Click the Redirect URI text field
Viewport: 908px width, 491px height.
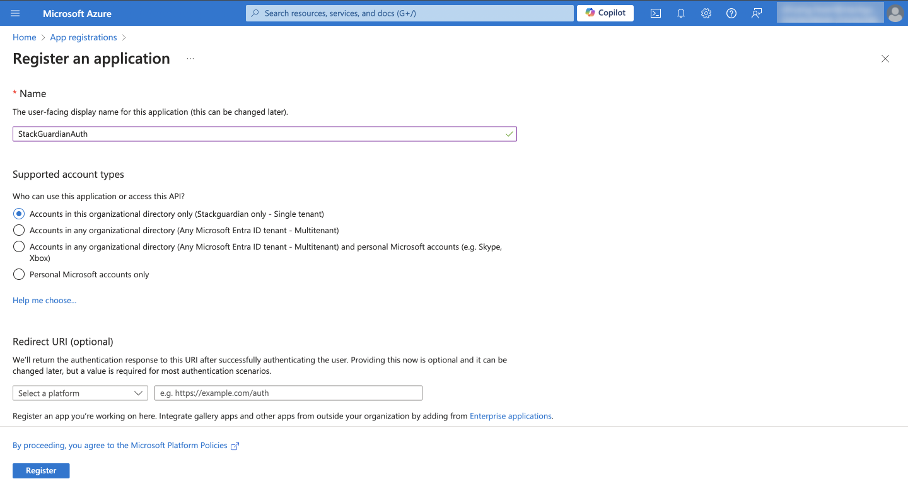click(288, 393)
